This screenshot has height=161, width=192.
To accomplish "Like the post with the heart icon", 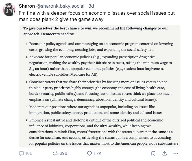I will click(89, 153).
